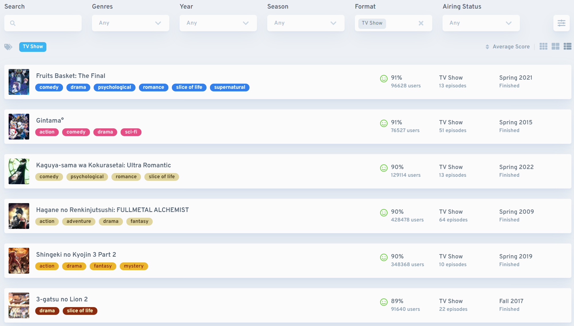
Task: Select the psychological tag on Fruits Basket
Action: pos(115,87)
